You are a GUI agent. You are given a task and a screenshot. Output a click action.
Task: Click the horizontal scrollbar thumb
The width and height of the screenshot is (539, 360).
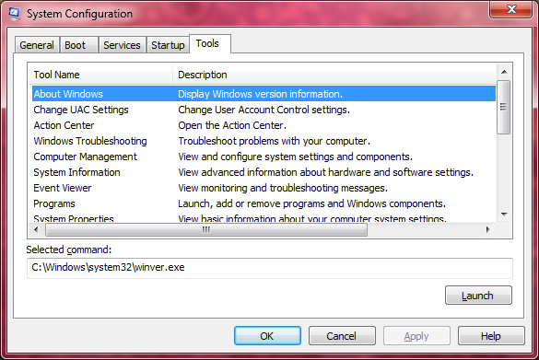206,229
